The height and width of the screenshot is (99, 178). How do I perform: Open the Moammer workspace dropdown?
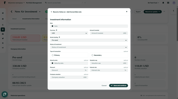coord(16,3)
